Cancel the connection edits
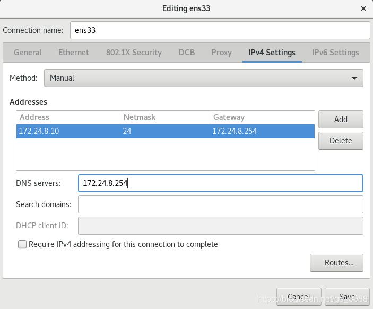 tap(299, 297)
